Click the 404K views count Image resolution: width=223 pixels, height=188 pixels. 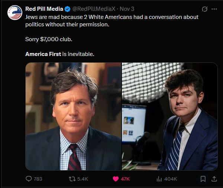click(171, 179)
